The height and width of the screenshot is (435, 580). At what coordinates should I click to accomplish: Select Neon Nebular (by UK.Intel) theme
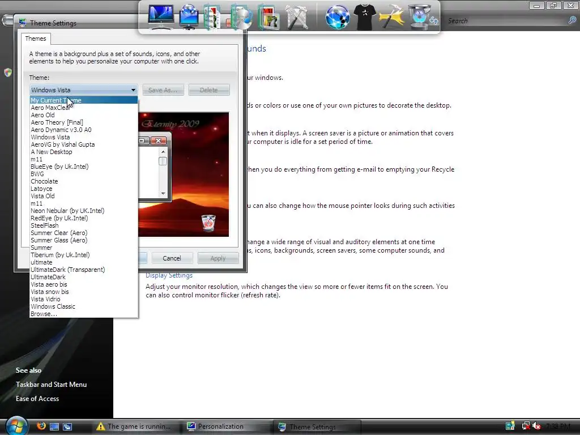pos(84,211)
